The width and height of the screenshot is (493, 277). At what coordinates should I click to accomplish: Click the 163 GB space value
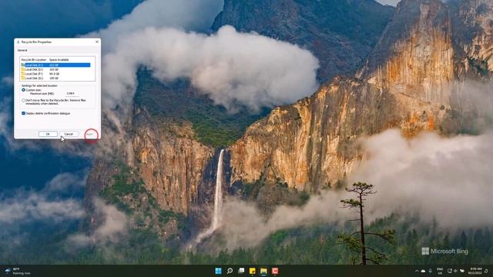(x=54, y=69)
